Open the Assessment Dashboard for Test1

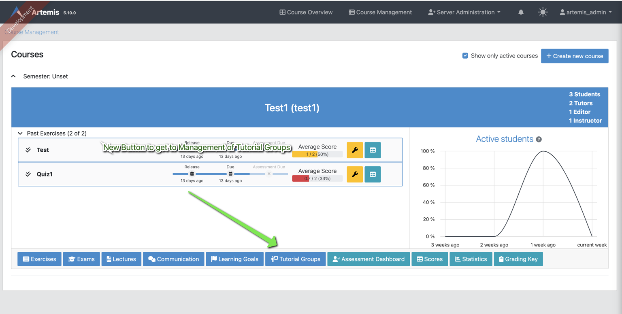click(368, 259)
